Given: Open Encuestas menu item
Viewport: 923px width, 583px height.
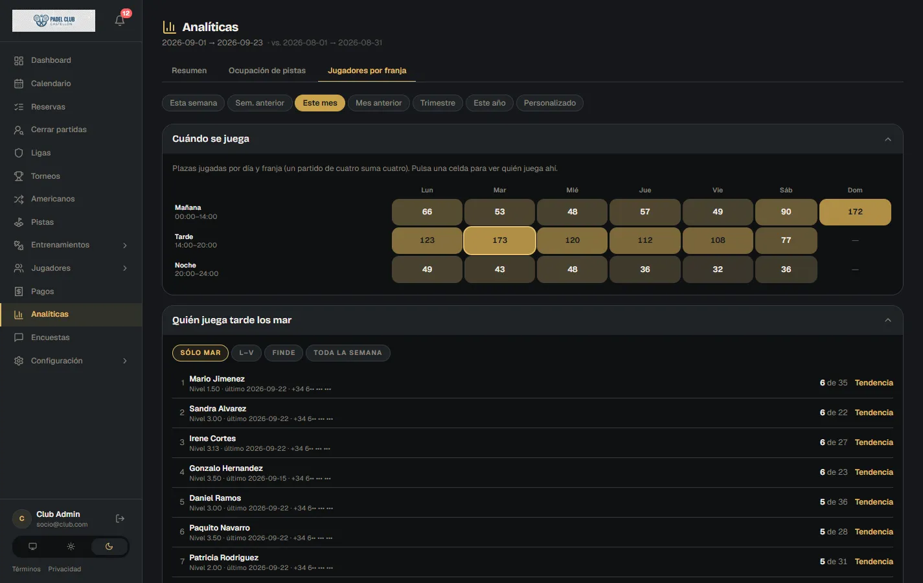Looking at the screenshot, I should (71, 337).
